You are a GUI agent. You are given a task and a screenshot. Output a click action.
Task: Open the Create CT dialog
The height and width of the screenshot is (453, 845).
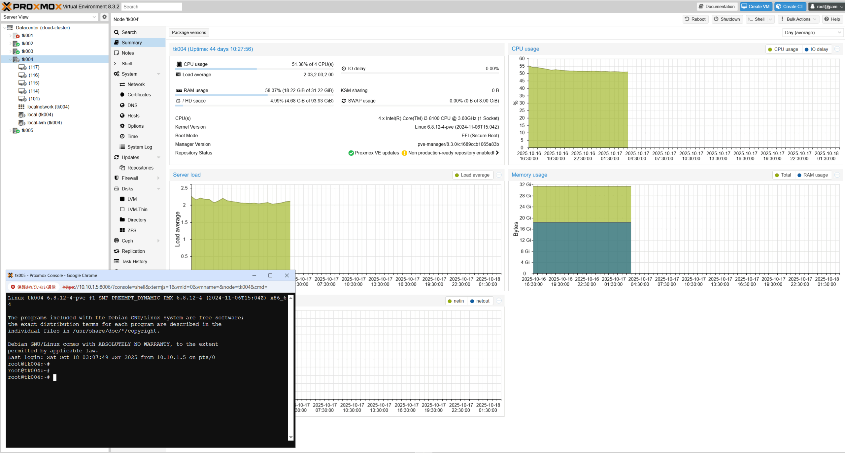[790, 6]
